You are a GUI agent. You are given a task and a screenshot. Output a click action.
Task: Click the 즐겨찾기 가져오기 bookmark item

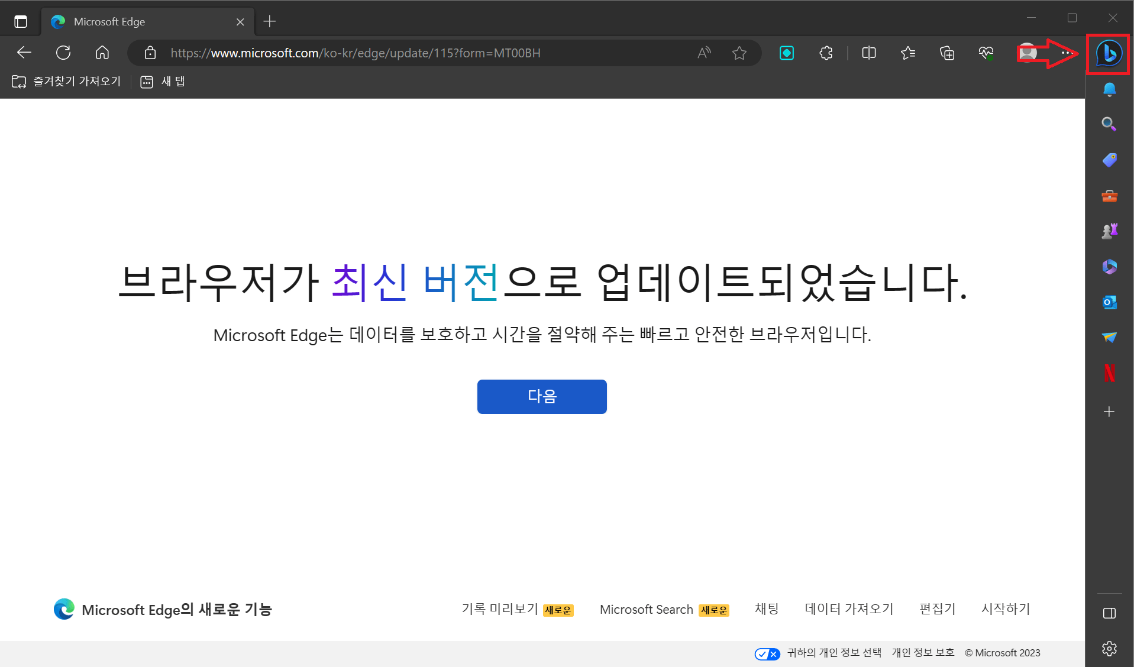pyautogui.click(x=66, y=82)
